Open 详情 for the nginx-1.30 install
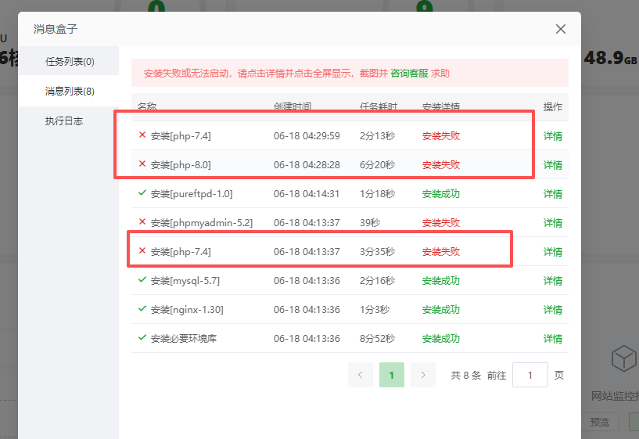This screenshot has width=639, height=439. 553,310
